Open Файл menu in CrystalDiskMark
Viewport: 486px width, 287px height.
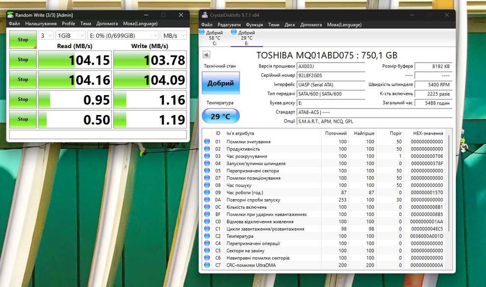(14, 23)
